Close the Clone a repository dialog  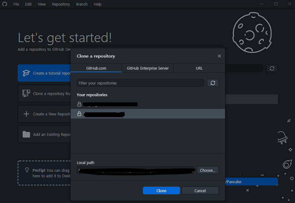219,56
